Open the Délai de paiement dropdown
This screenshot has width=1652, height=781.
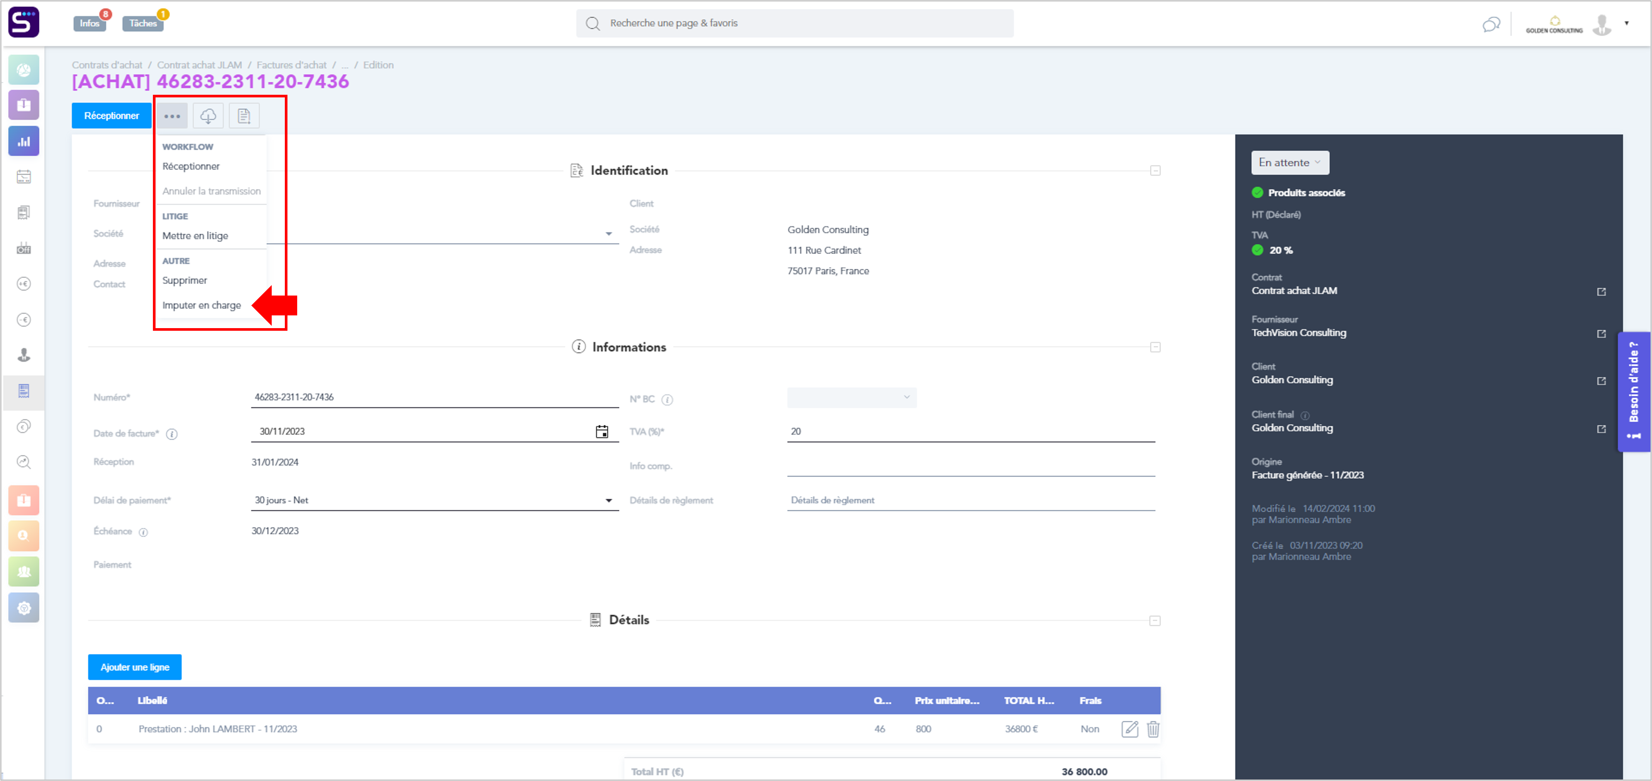pos(434,500)
